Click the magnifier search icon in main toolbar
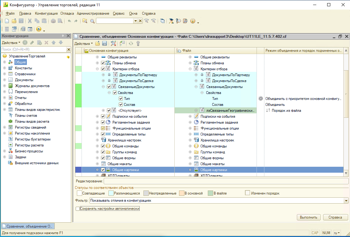This screenshot has height=237, width=350. tap(92, 21)
